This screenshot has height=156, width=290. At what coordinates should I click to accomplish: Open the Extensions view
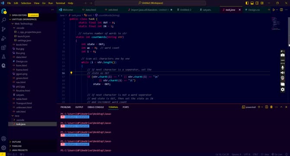click(x=4, y=48)
